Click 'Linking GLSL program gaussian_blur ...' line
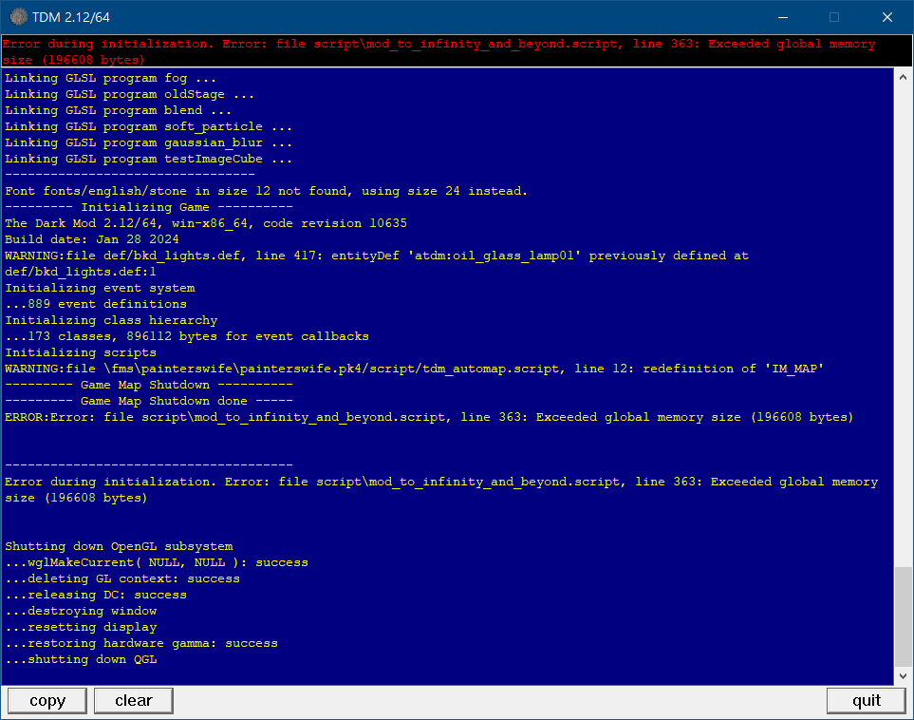 [x=149, y=142]
